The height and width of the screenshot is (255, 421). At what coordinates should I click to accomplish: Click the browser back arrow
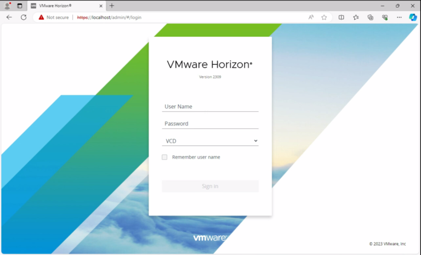9,17
